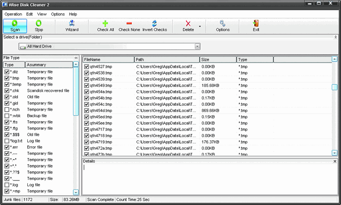The width and height of the screenshot is (341, 205).
Task: Click the results list scrollbar thumb
Action: 335,87
